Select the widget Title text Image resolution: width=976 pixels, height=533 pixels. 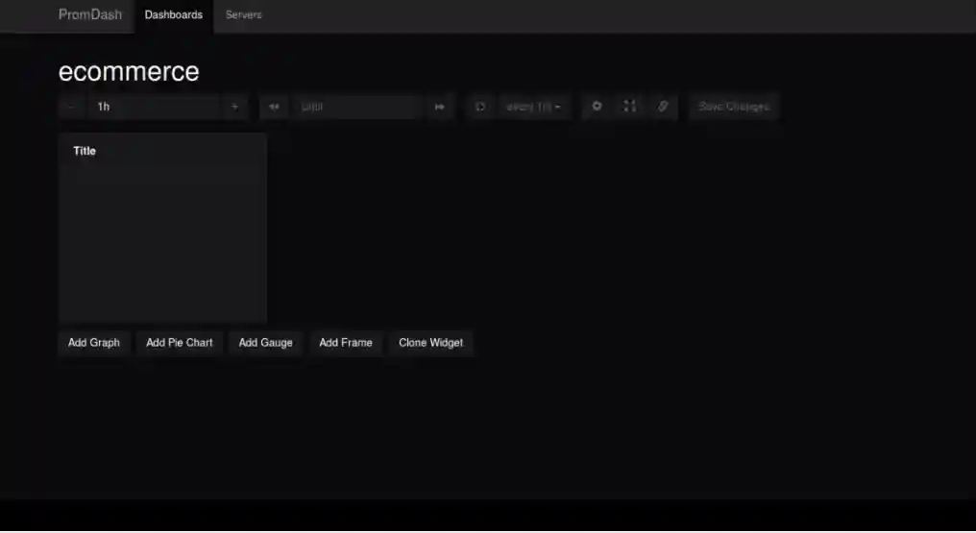(85, 151)
